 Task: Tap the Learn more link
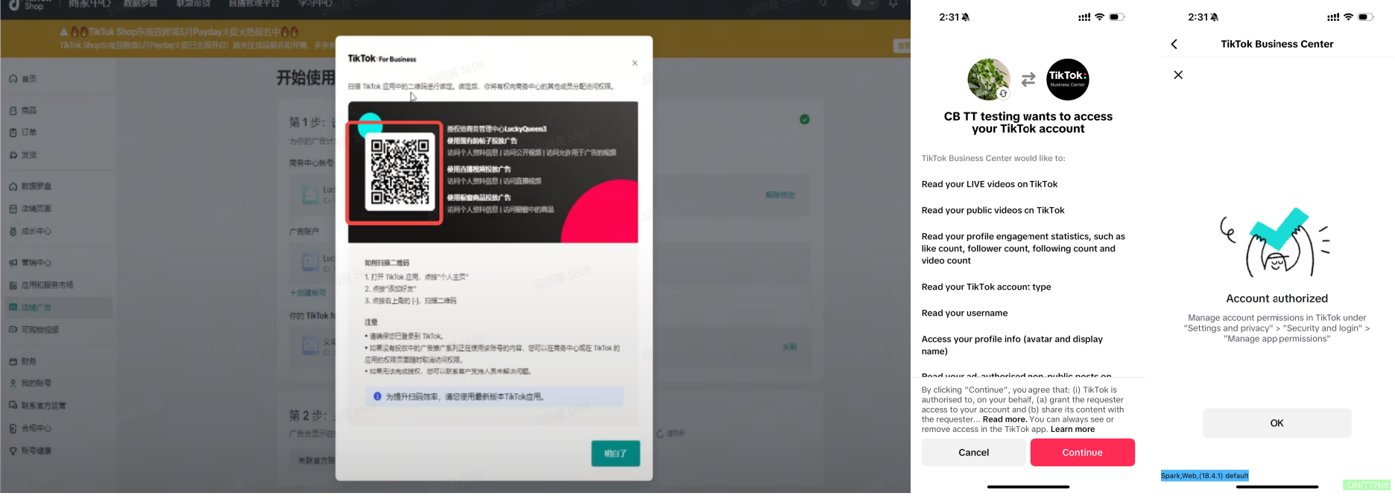1072,429
